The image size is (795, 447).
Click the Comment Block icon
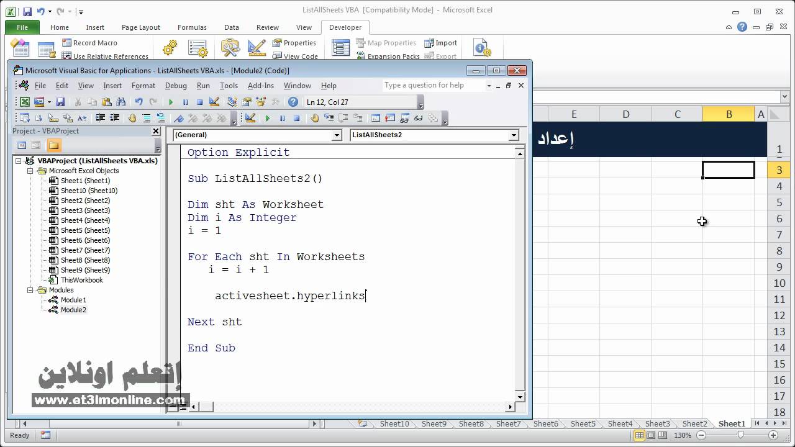[x=147, y=118]
